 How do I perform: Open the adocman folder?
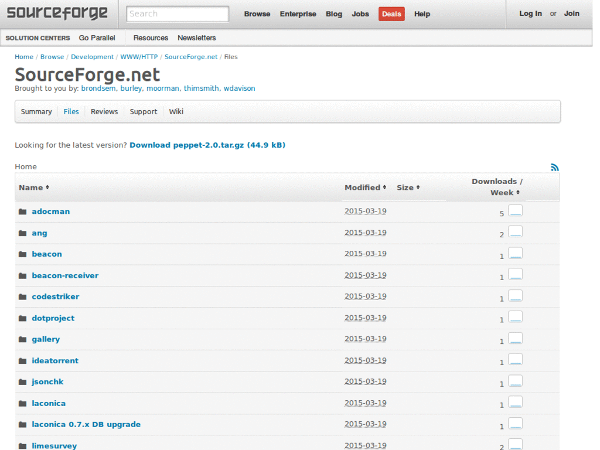tap(51, 212)
